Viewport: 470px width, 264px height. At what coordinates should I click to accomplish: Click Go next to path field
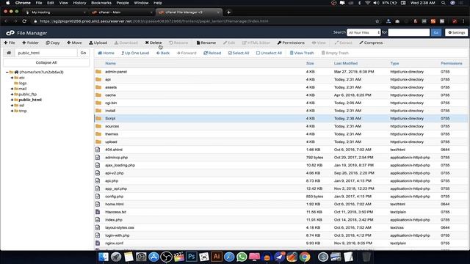coord(83,53)
